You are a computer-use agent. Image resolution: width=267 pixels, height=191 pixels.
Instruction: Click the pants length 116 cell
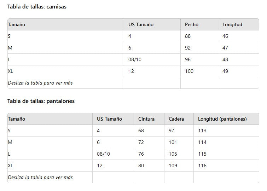tap(202, 166)
